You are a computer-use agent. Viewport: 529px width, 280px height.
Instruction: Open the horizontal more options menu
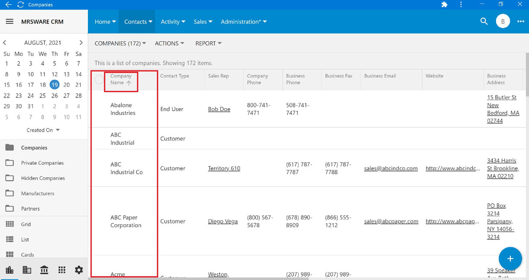[x=520, y=21]
